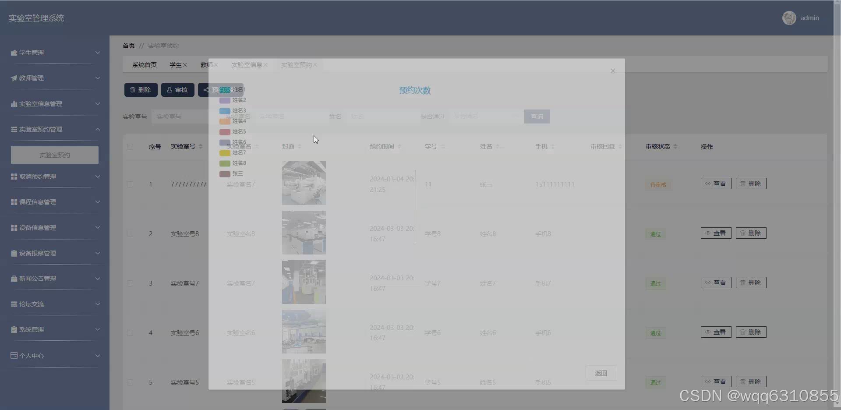Expand the 论坛交流 menu chevron
This screenshot has width=841, height=410.
pos(98,304)
